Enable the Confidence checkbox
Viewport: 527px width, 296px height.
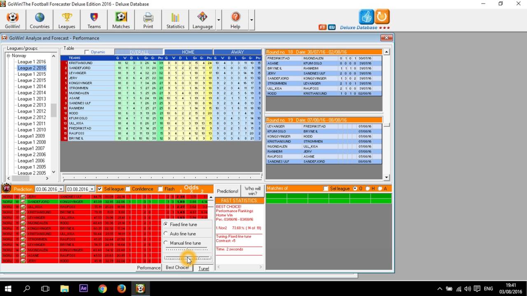[128, 189]
